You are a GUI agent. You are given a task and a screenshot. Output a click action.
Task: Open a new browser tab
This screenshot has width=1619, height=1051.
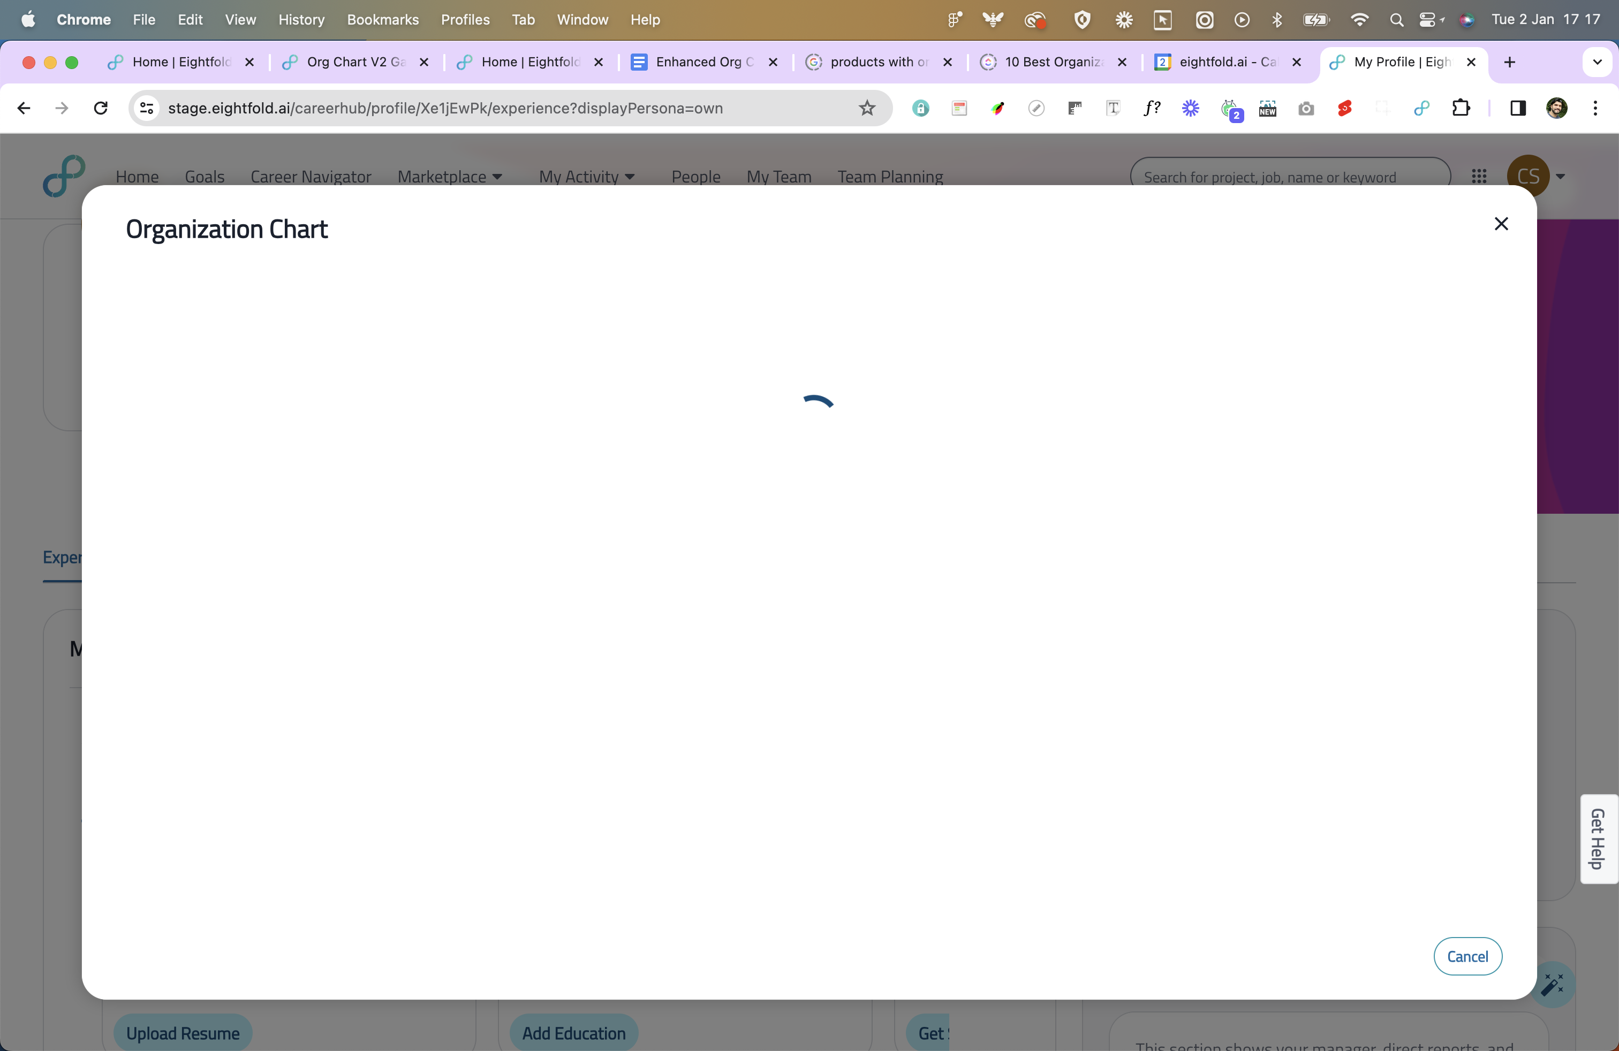click(1509, 63)
